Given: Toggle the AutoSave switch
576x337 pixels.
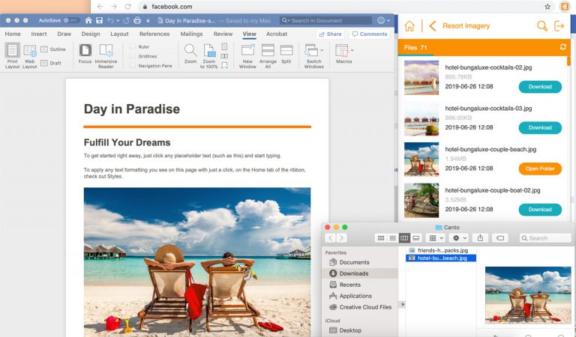Looking at the screenshot, I should pyautogui.click(x=71, y=20).
